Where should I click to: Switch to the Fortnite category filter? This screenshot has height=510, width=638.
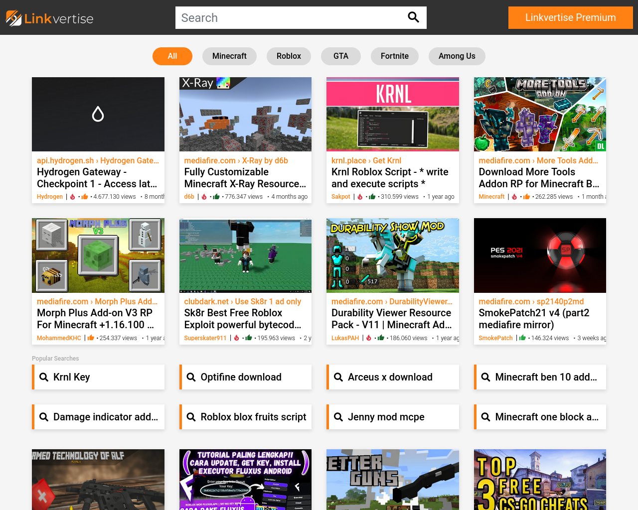click(x=395, y=56)
